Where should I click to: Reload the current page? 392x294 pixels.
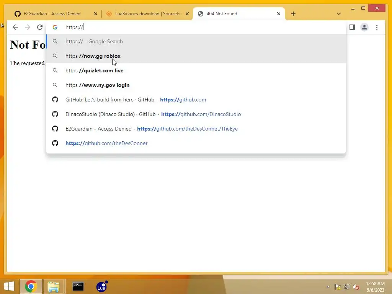pyautogui.click(x=40, y=27)
